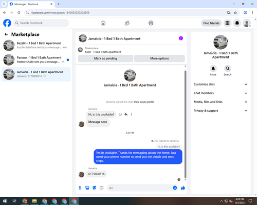Open Facebook home via logo
The image size is (257, 205).
(x=7, y=23)
